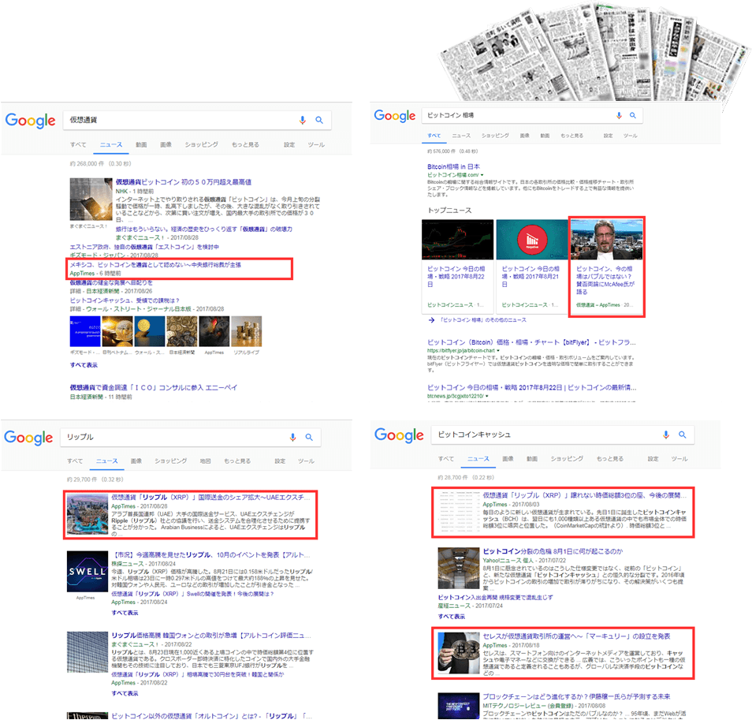Click the microphone icon in the 仮想通貨 search box
Screen dimensions: 752x720
point(302,120)
